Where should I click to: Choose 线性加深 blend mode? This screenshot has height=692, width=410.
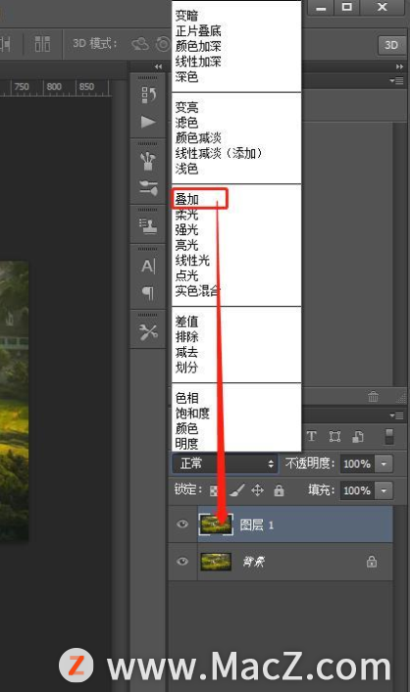(x=198, y=62)
